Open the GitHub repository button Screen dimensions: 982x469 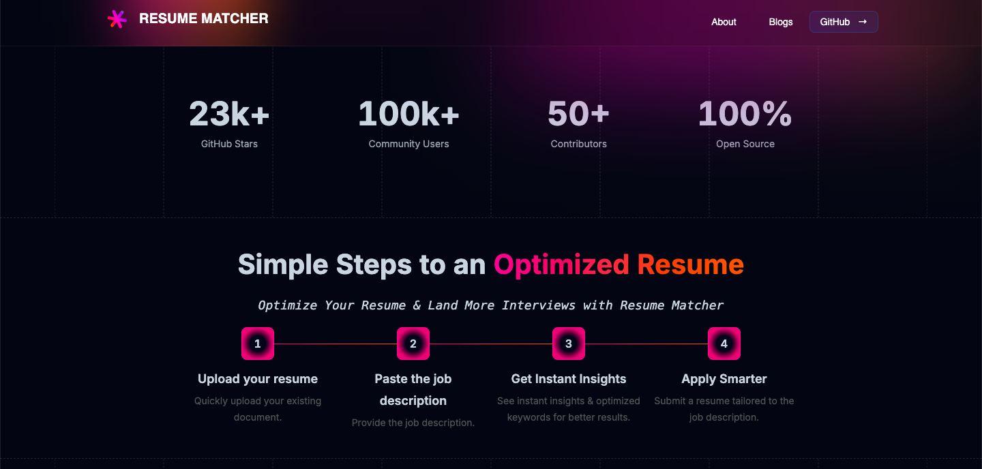point(844,22)
